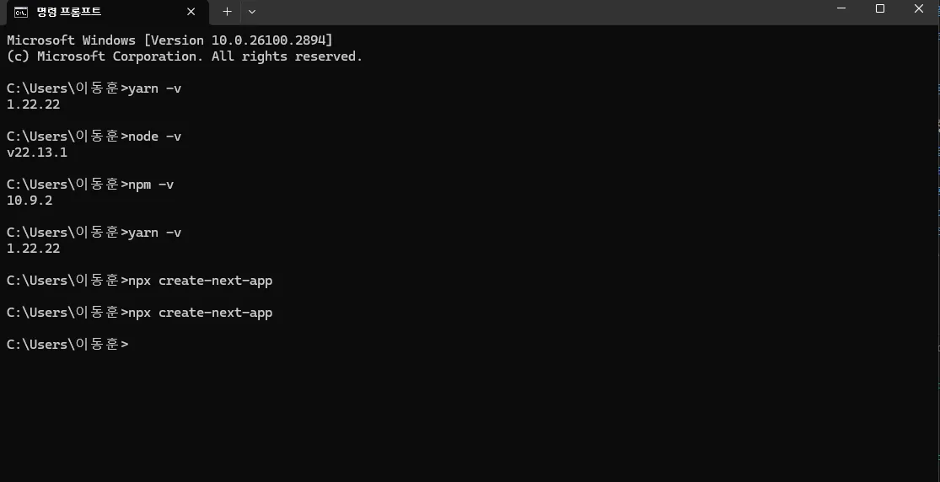Image resolution: width=940 pixels, height=482 pixels.
Task: Click the 10.9.2 version output
Action: coord(30,201)
